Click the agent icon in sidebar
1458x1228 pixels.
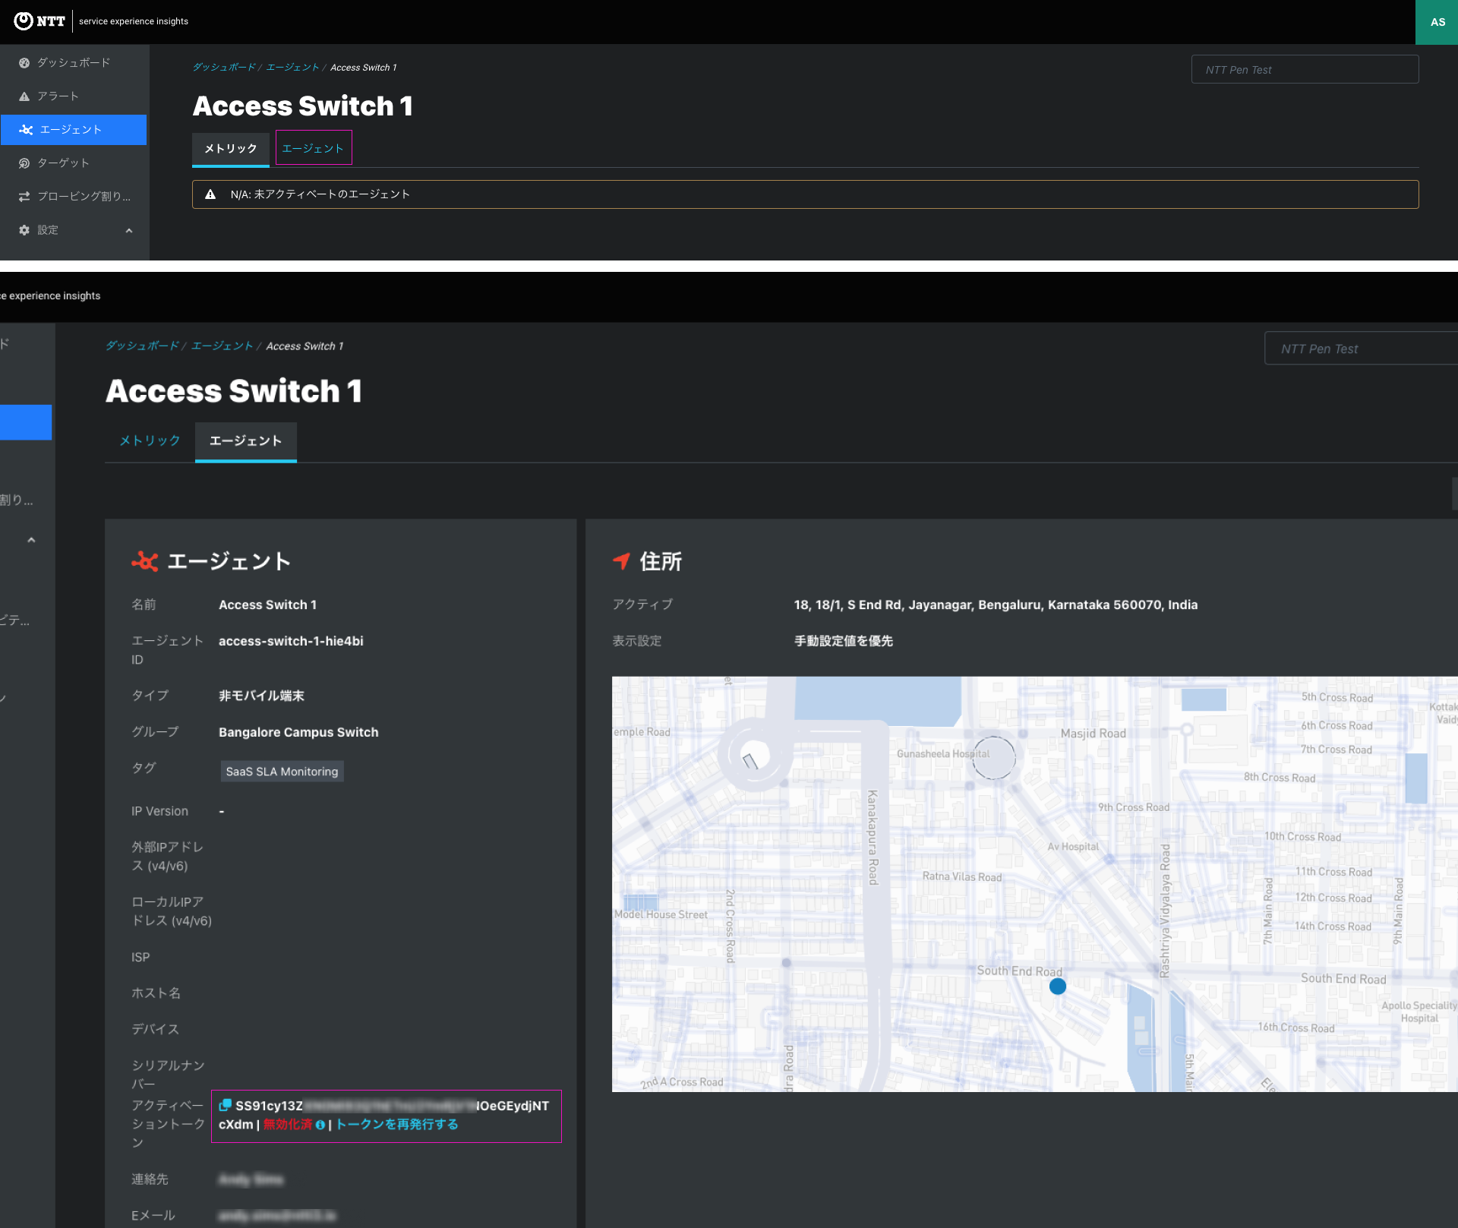(26, 130)
